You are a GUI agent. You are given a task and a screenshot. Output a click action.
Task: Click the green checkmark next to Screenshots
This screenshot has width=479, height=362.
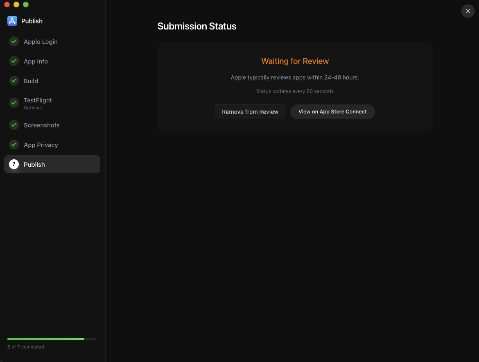pyautogui.click(x=14, y=125)
